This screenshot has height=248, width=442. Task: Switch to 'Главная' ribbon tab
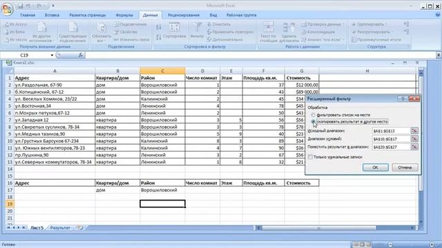click(x=28, y=15)
